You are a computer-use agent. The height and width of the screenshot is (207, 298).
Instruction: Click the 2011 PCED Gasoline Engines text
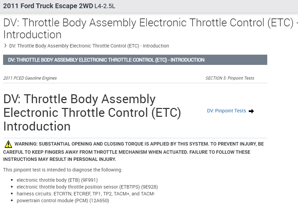tap(30, 78)
